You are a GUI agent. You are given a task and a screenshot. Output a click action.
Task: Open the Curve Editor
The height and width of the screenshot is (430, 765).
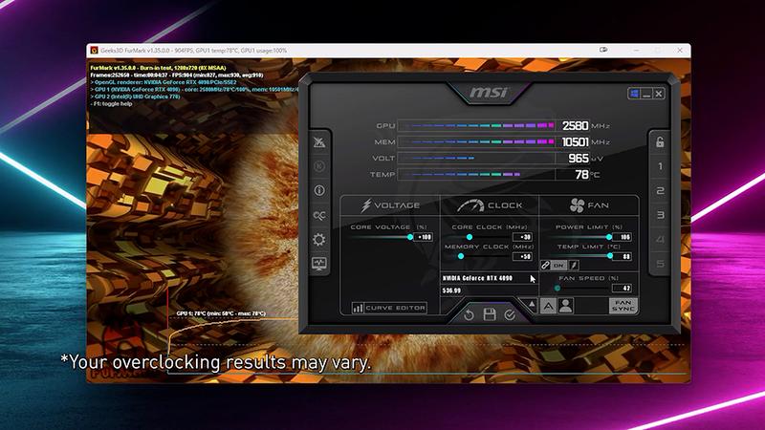(x=391, y=308)
